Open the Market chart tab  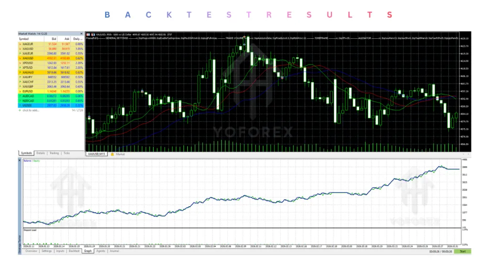click(x=120, y=154)
